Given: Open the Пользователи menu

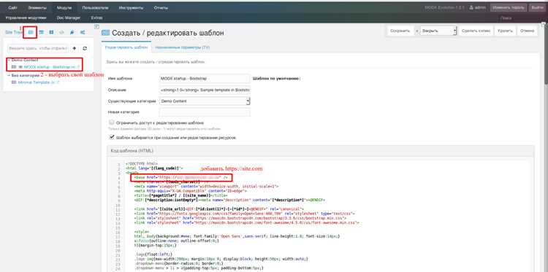Looking at the screenshot, I should (95, 7).
